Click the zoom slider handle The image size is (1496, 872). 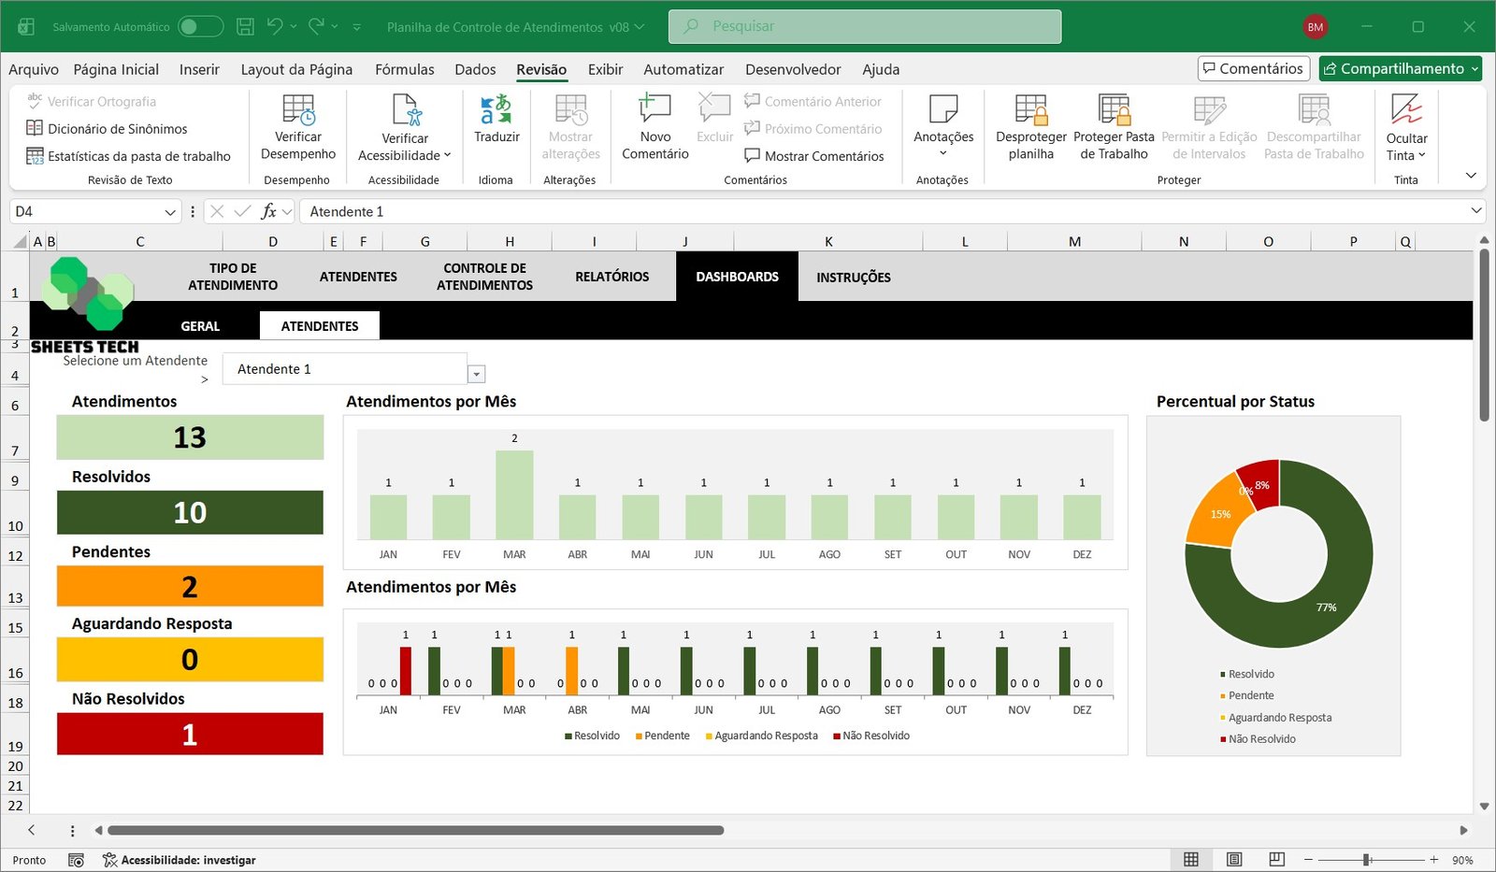[1367, 860]
